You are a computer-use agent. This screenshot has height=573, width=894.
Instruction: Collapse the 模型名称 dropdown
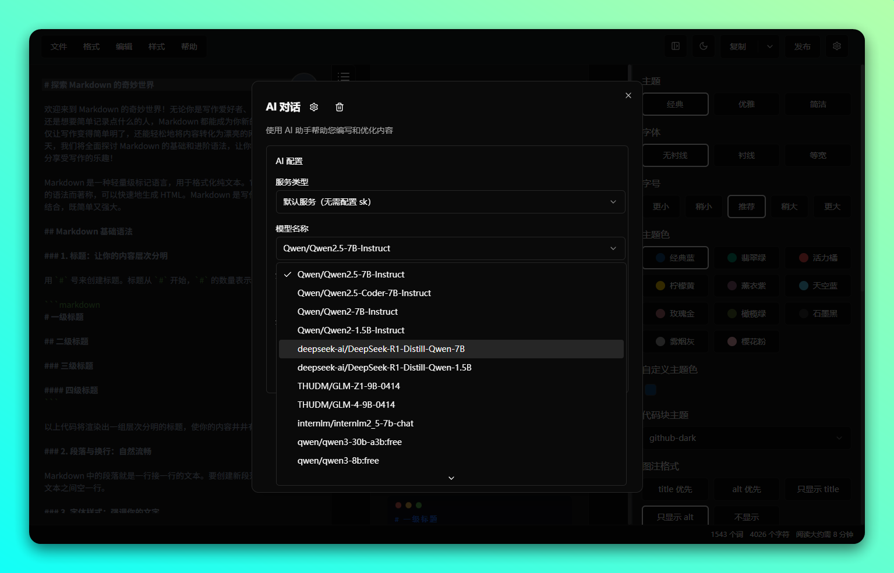(450, 248)
